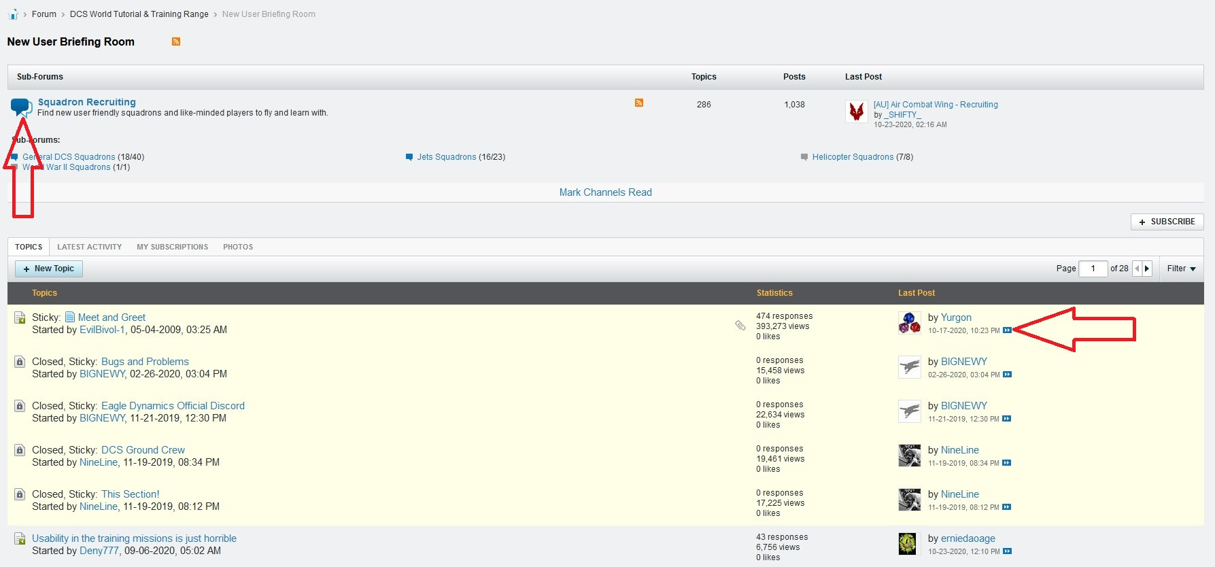This screenshot has height=567, width=1215.
Task: View erniedaoage profile link
Action: tap(968, 538)
